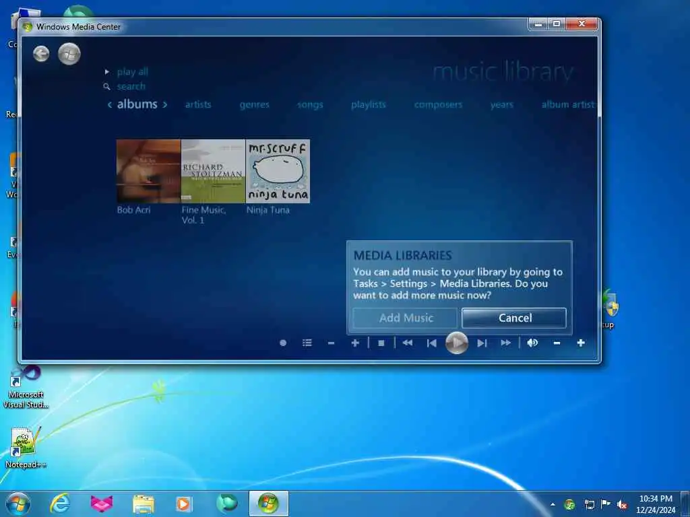Open the Windows Start menu
The image size is (690, 517).
point(18,504)
